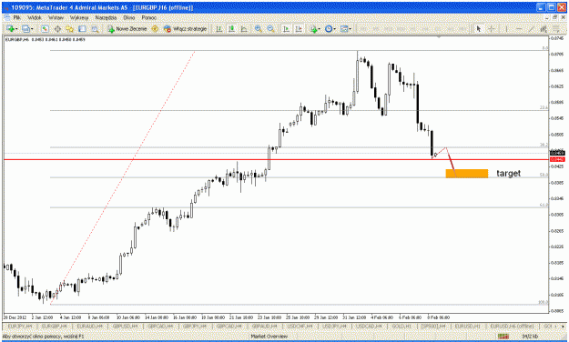
Task: Click the Periods clock icon
Action: point(329,28)
